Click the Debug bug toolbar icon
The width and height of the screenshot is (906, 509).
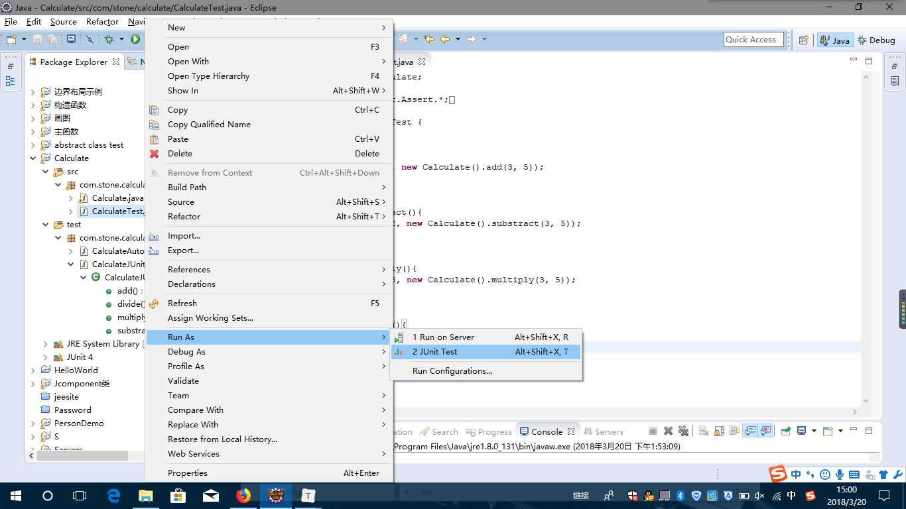(109, 40)
